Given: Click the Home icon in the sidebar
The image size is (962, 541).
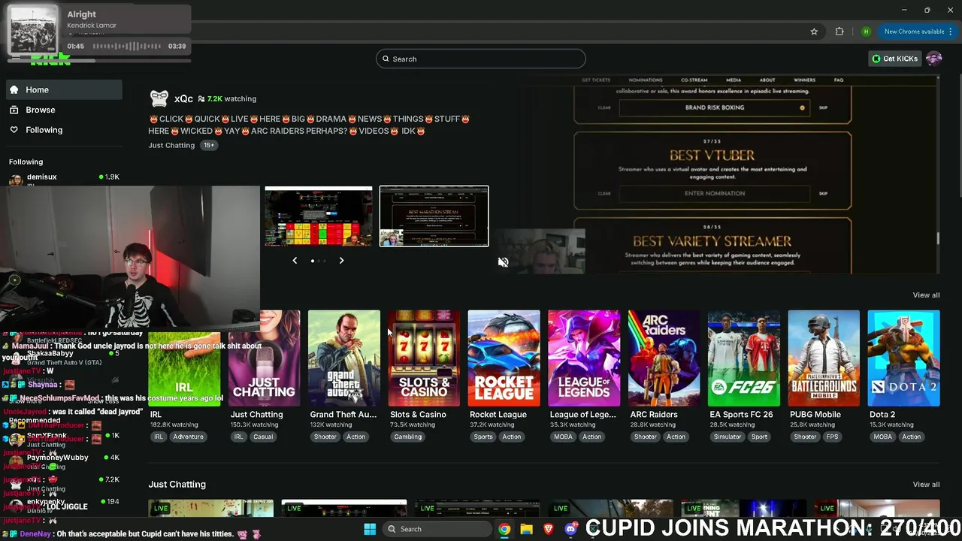Looking at the screenshot, I should click(x=14, y=89).
